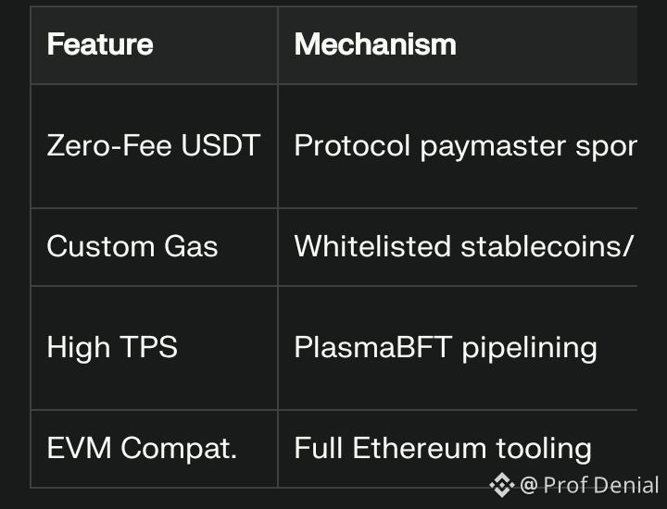Viewport: 667px width, 509px height.
Task: Click the PlasmaBFT pipelining cell
Action: click(458, 348)
